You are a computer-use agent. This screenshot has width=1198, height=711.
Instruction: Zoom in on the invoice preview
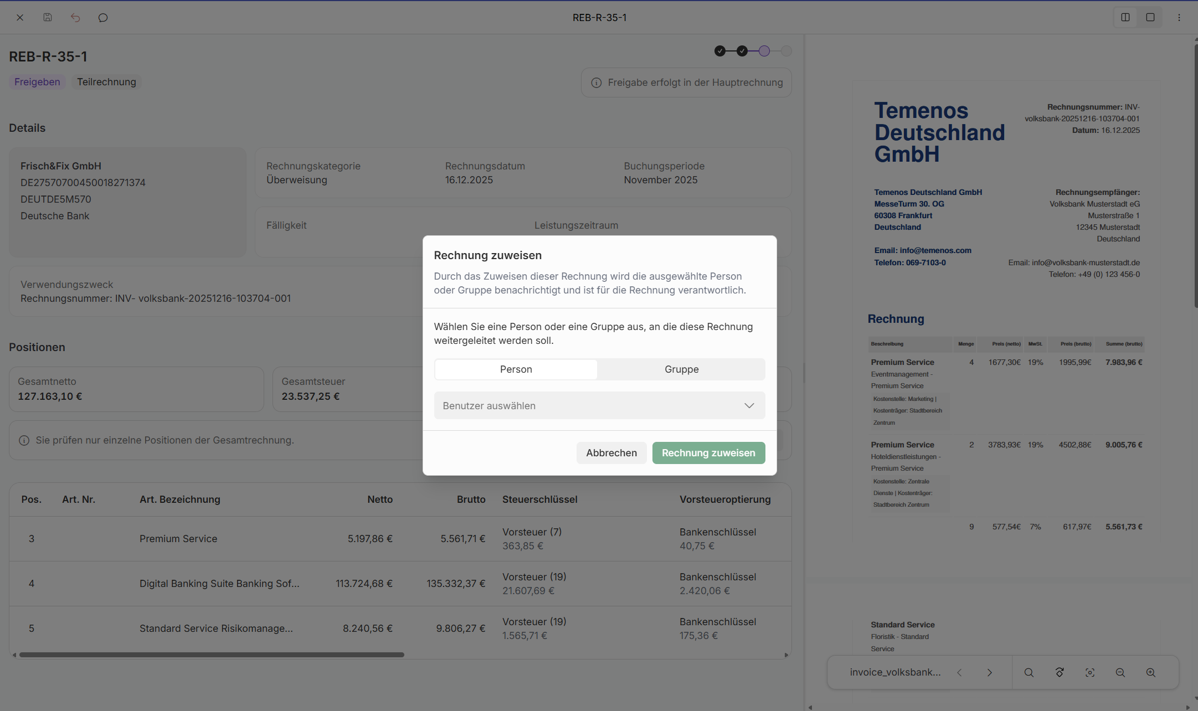coord(1150,672)
